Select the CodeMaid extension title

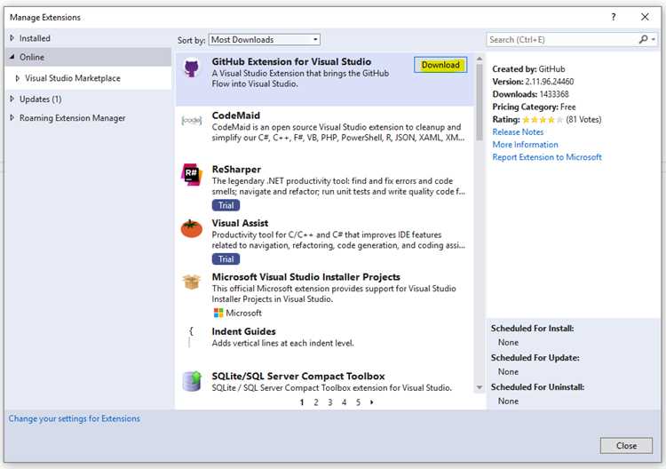(x=235, y=115)
